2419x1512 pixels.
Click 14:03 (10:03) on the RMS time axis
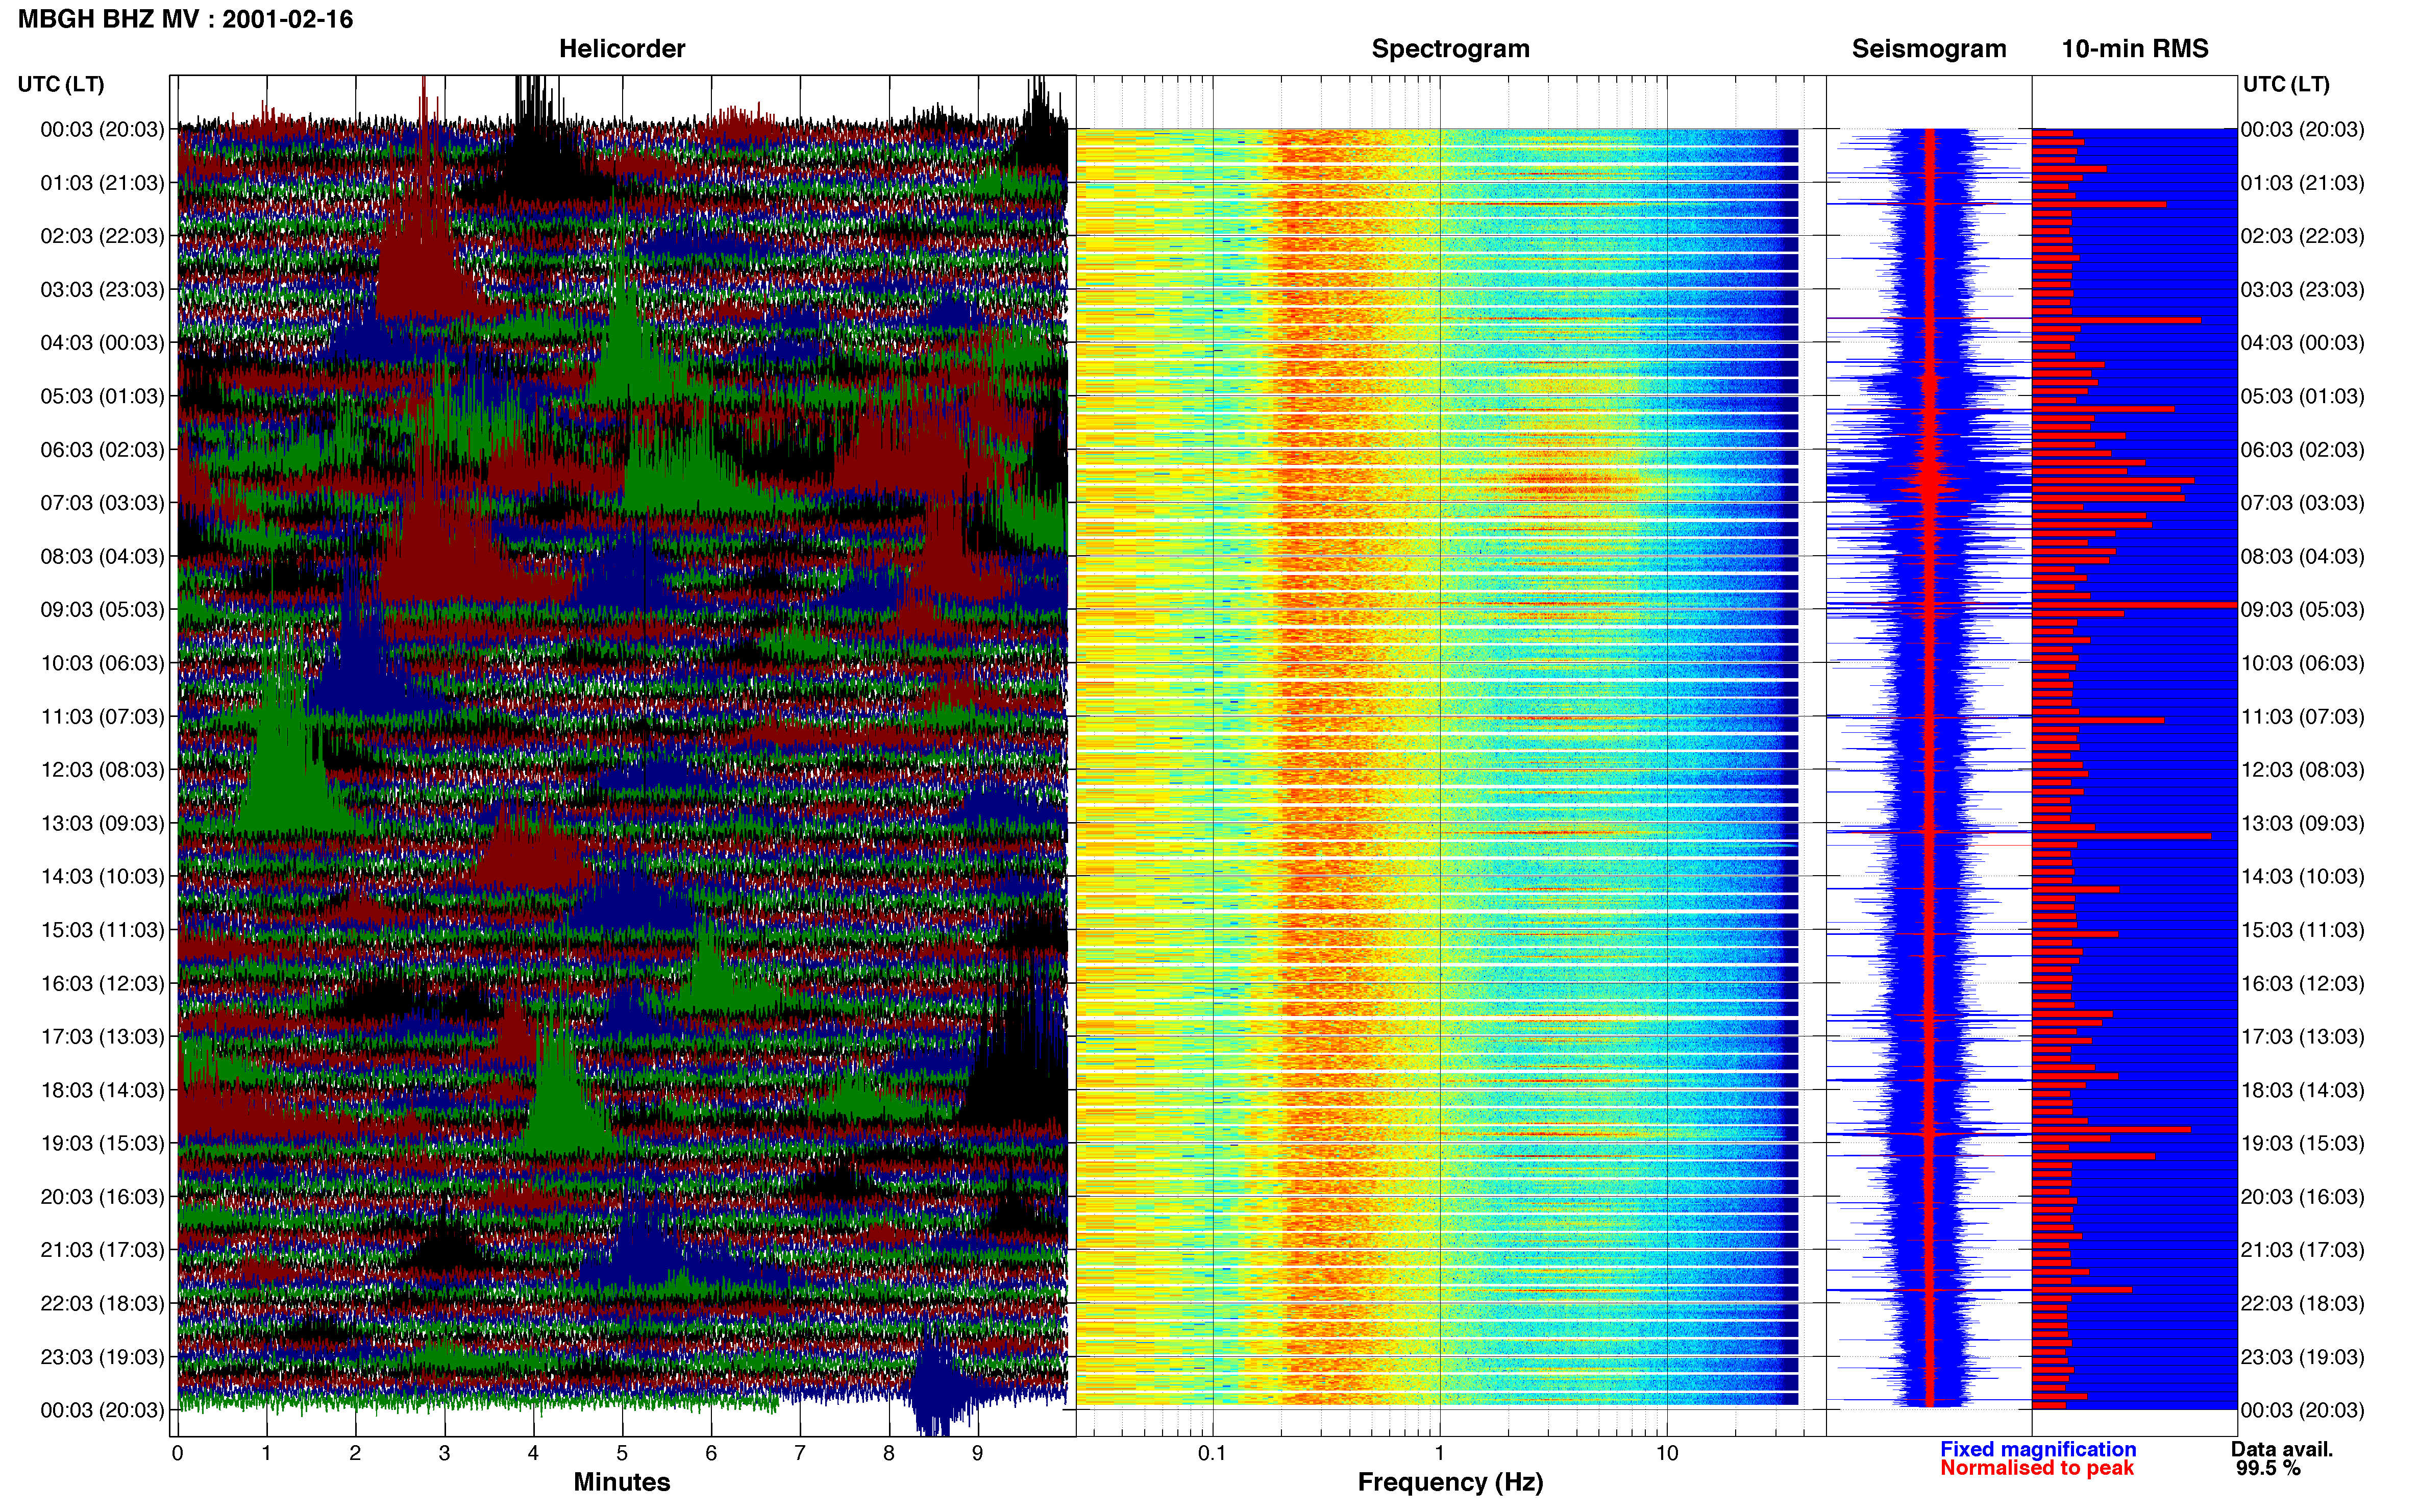(x=2303, y=877)
